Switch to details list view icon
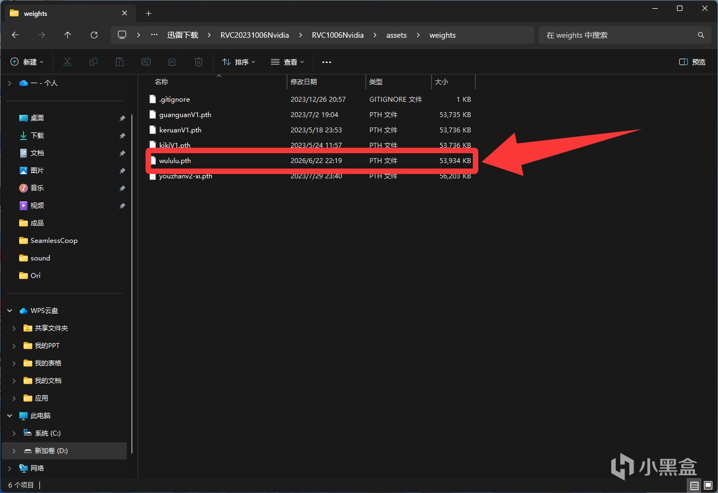Screen dimensions: 718x493 point(694,485)
